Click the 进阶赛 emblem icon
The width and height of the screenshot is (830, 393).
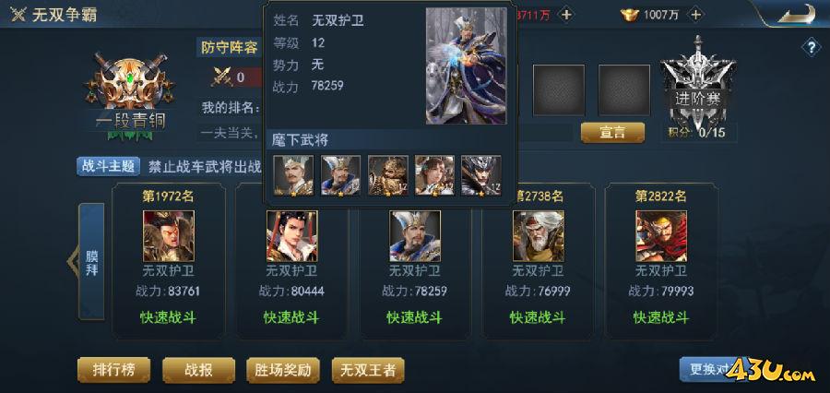point(698,85)
